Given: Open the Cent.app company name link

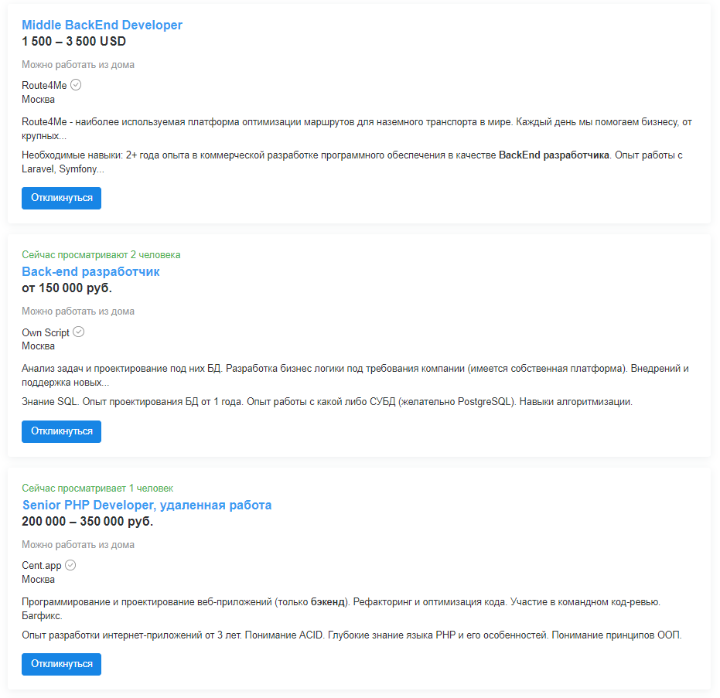Looking at the screenshot, I should [x=42, y=566].
